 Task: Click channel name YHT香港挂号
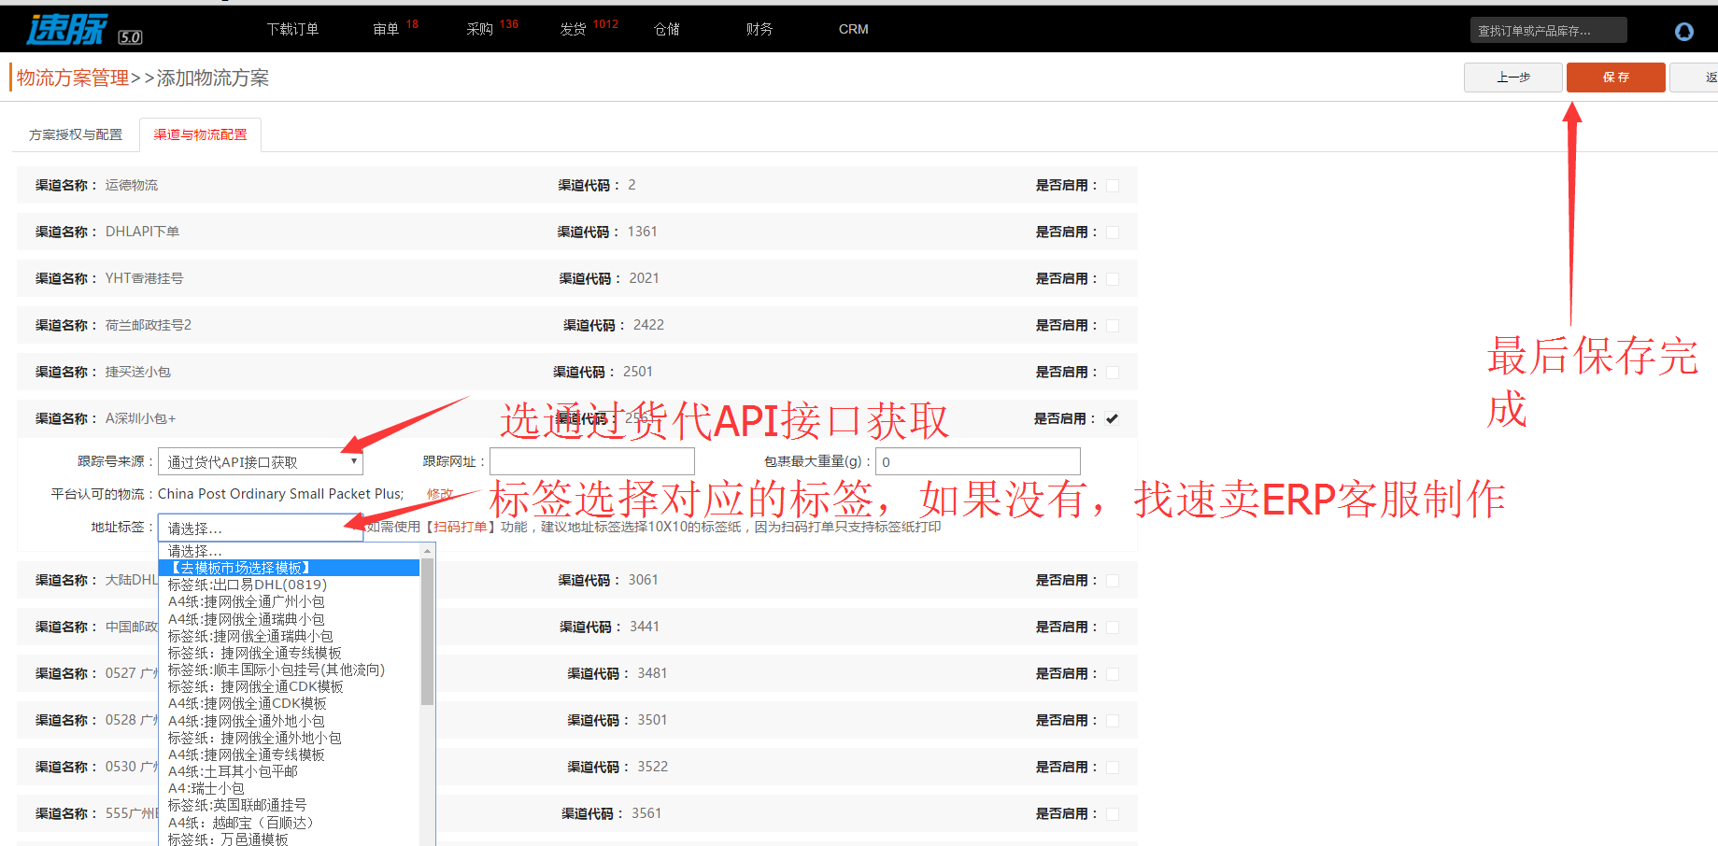144,278
